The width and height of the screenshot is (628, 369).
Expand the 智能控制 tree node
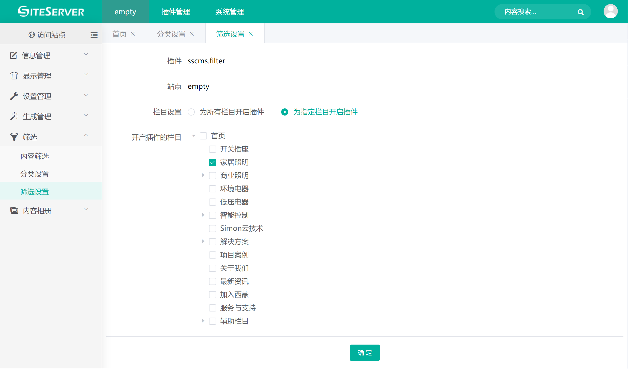click(203, 215)
